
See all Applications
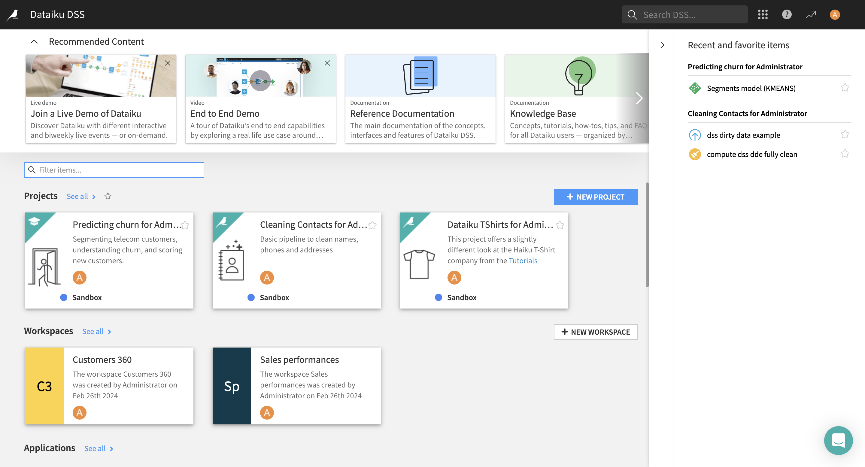99,449
